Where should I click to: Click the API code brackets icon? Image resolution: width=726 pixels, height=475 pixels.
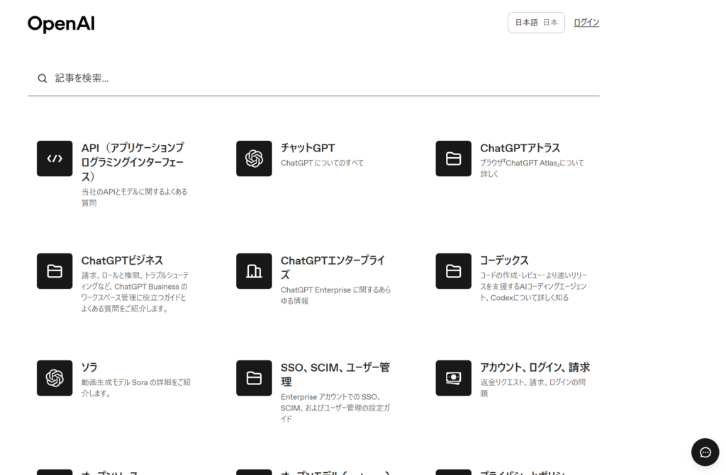[x=55, y=159]
